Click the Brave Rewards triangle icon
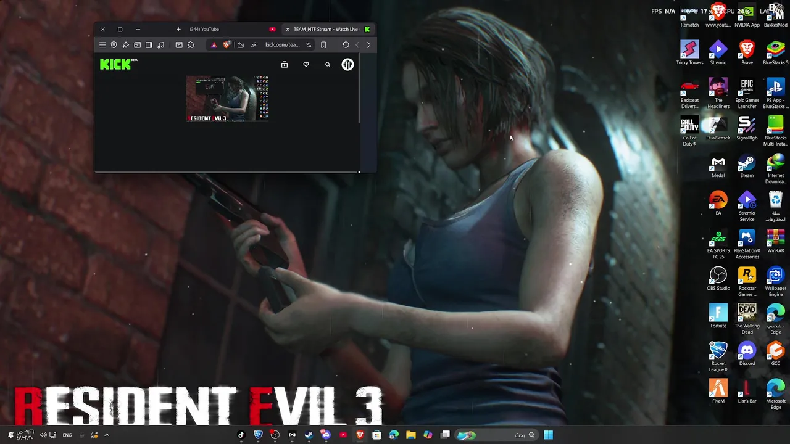The image size is (790, 444). point(214,45)
